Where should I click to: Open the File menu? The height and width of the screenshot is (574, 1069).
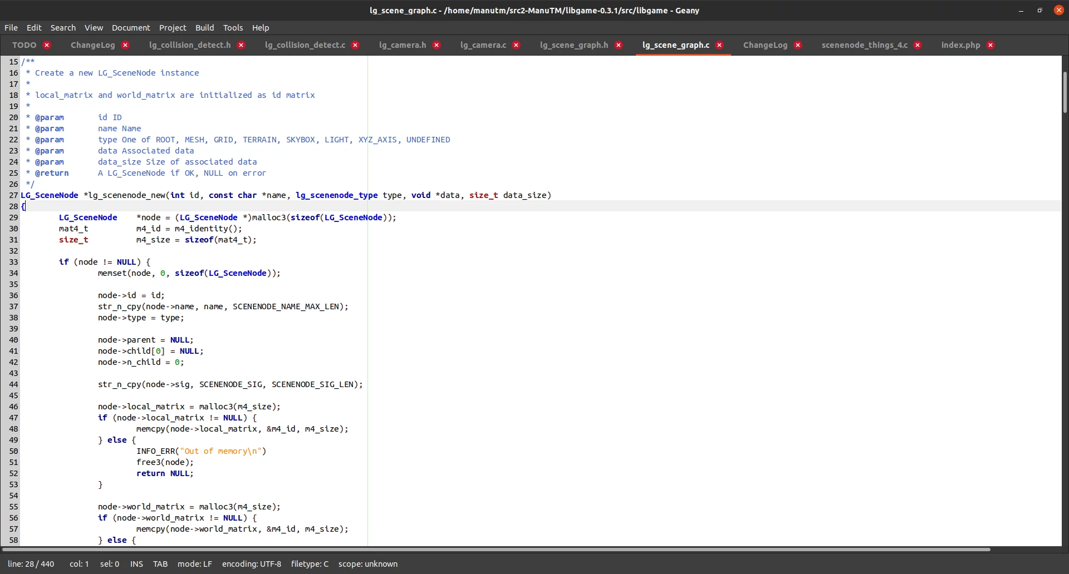(x=11, y=27)
